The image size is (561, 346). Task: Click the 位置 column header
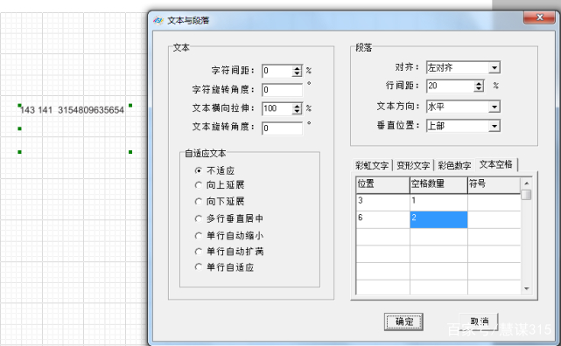(382, 184)
